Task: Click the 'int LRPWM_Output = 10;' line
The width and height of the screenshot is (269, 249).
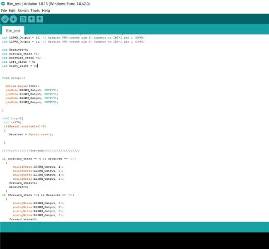Action: (x=73, y=37)
